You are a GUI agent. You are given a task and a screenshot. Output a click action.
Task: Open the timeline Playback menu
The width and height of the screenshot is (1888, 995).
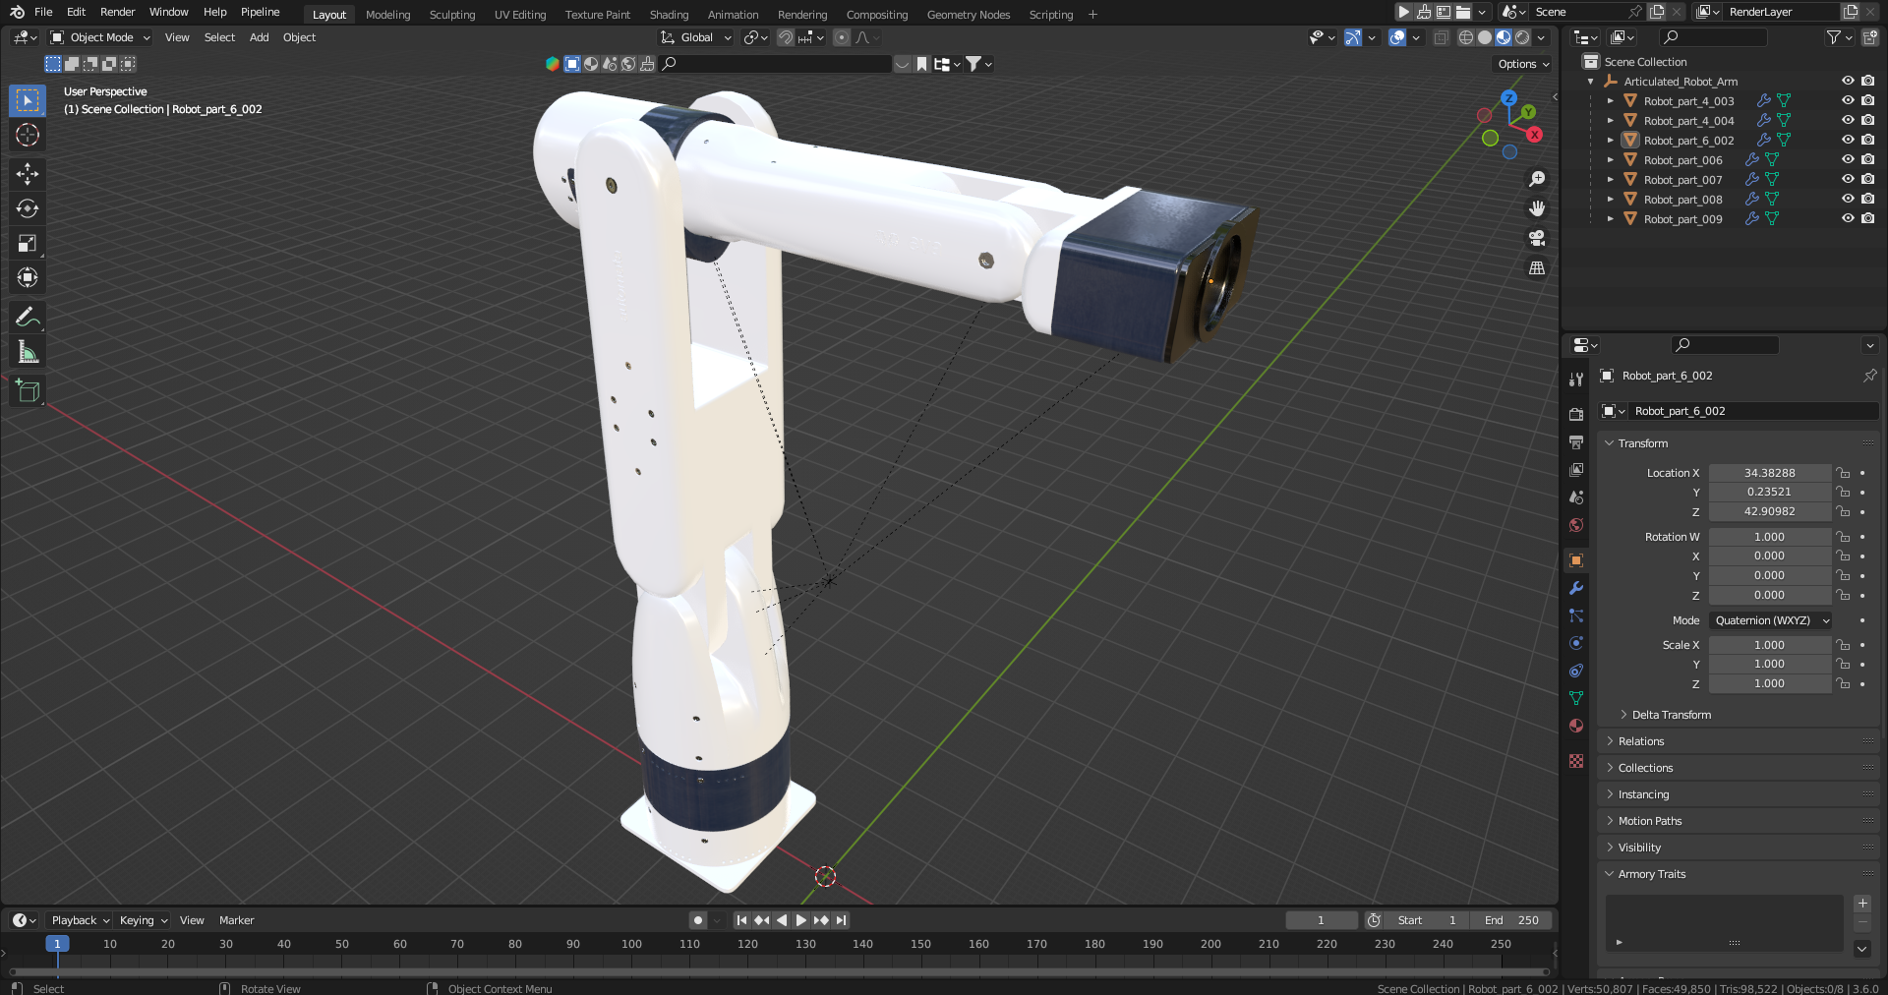(x=81, y=920)
